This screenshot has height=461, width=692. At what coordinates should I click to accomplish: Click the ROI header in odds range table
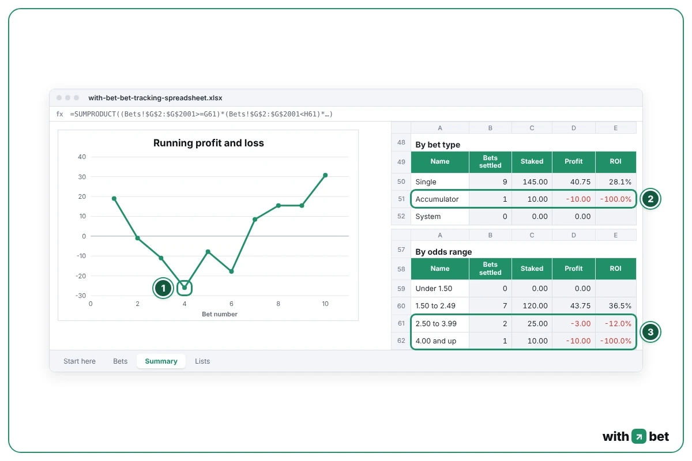(615, 269)
